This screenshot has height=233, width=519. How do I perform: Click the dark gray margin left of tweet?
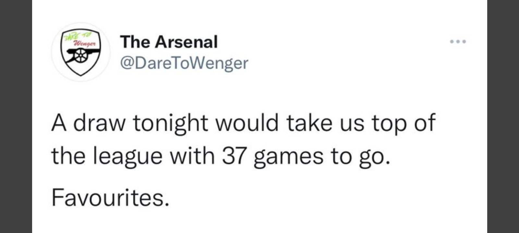[x=16, y=116]
